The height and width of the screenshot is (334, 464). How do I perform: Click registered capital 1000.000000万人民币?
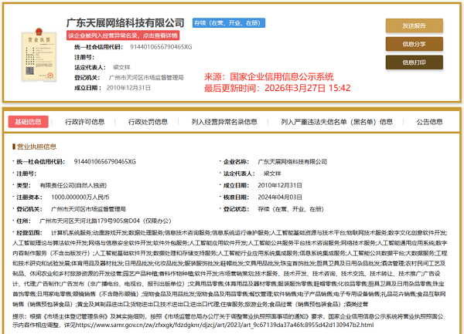coord(80,197)
